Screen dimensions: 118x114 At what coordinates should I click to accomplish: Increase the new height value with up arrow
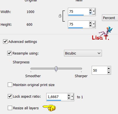91,23
